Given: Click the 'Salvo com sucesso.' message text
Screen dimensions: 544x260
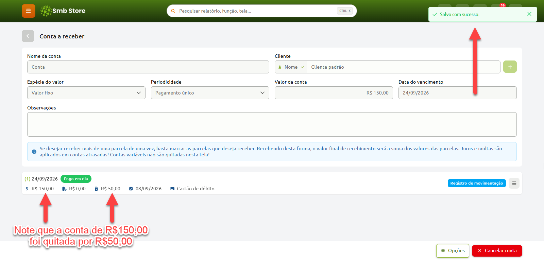Looking at the screenshot, I should (x=460, y=14).
